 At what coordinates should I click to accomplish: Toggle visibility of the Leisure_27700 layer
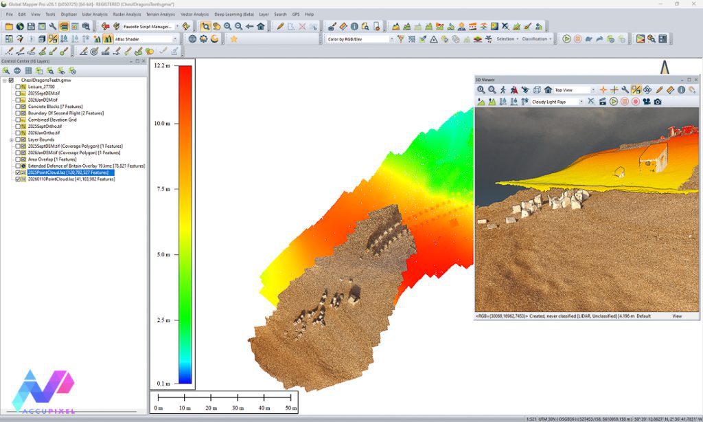point(19,87)
